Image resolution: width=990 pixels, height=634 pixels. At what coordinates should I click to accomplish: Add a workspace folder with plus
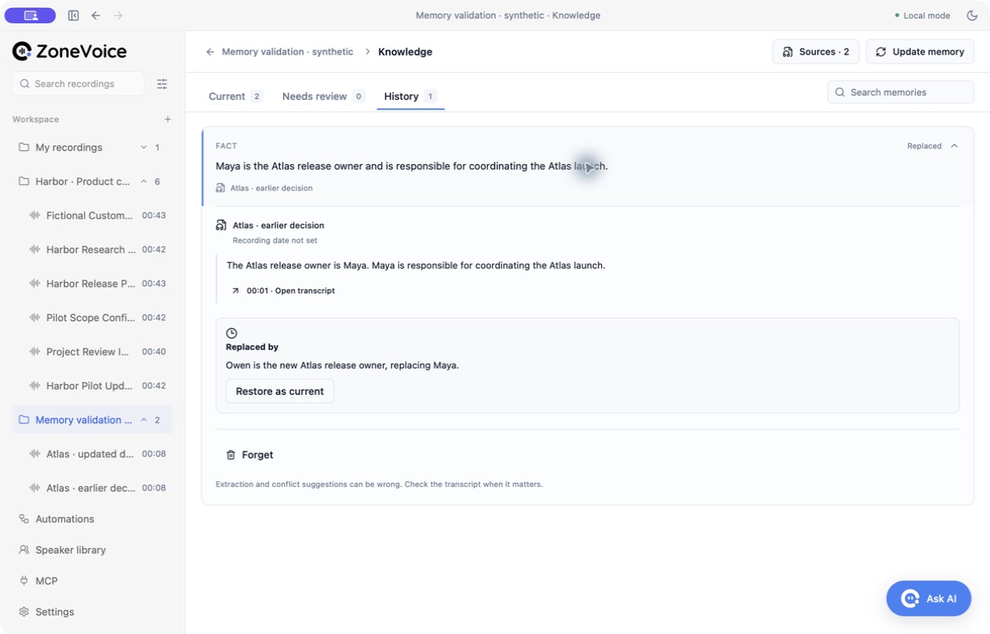[168, 119]
